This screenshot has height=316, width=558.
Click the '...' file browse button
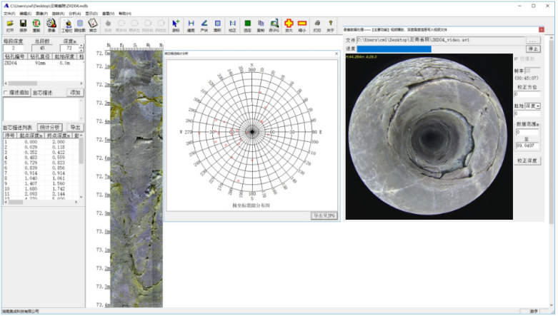tap(533, 40)
